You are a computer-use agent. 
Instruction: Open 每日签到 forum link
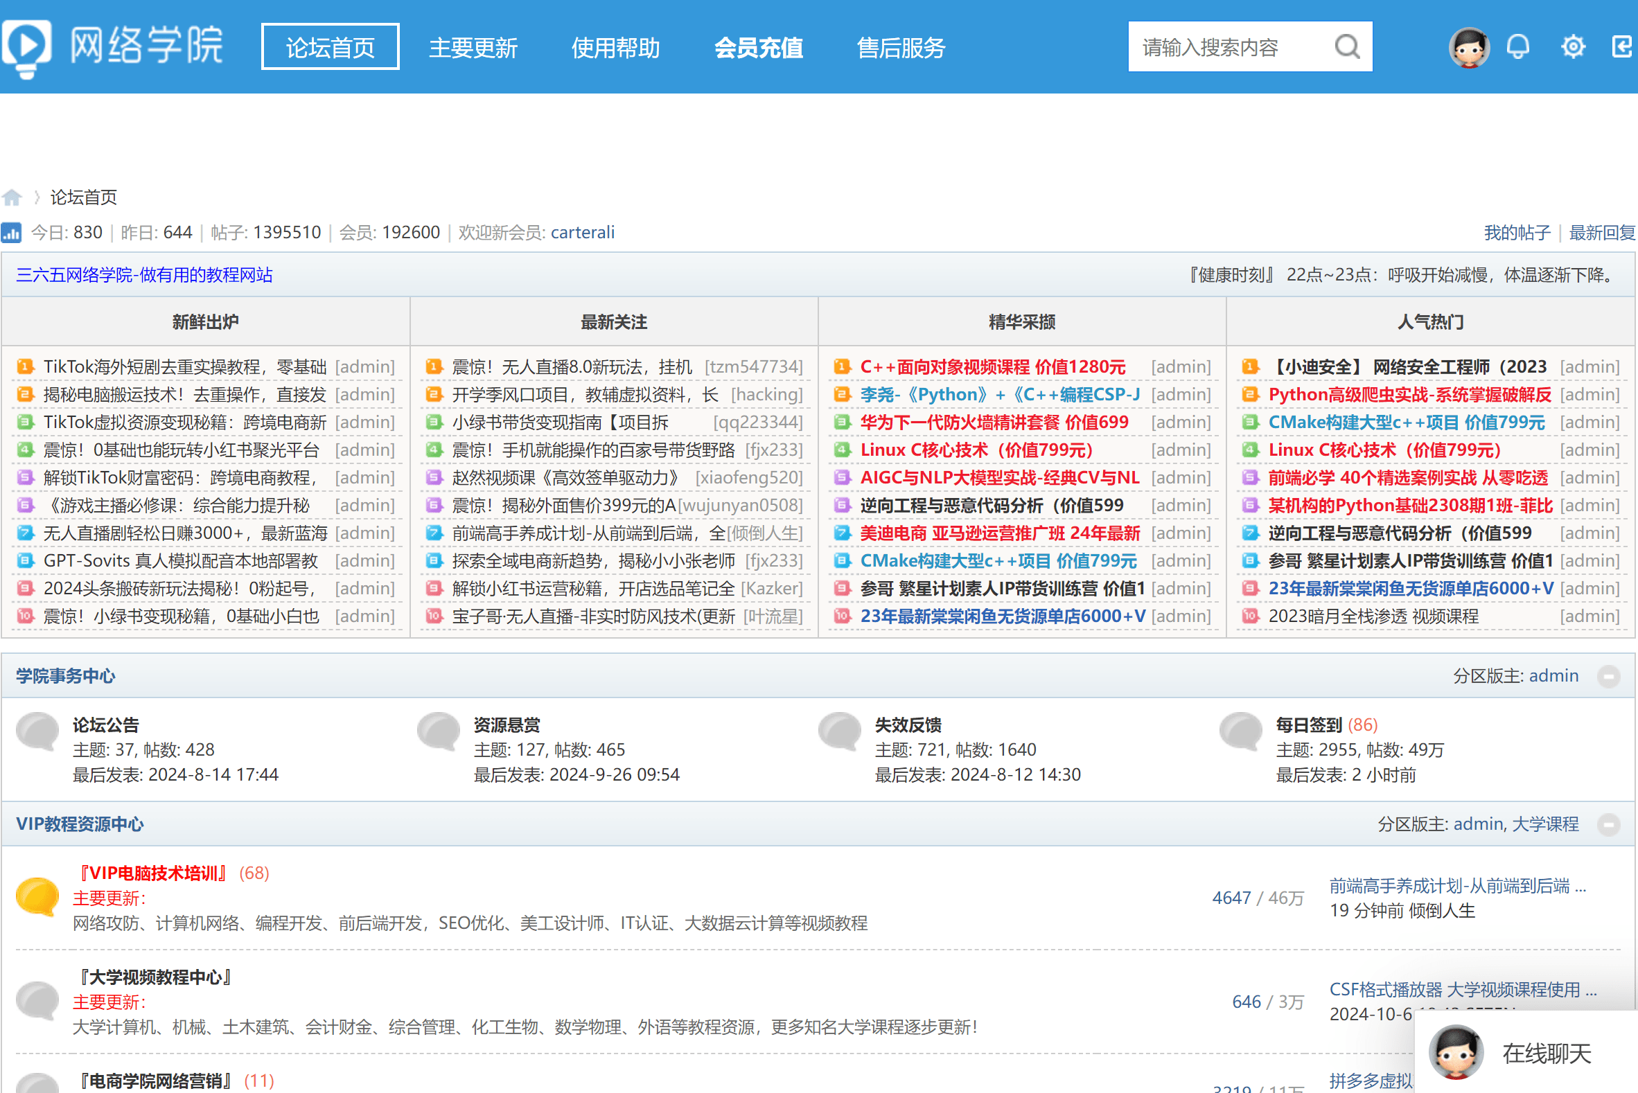[x=1309, y=725]
